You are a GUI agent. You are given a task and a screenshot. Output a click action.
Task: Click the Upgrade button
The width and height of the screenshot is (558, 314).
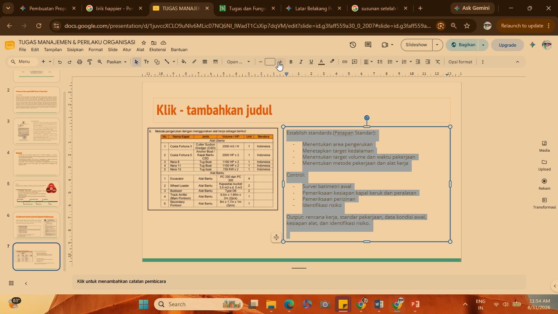coord(507,45)
